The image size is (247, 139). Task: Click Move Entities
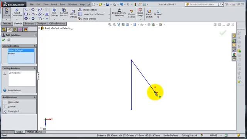[87, 19]
